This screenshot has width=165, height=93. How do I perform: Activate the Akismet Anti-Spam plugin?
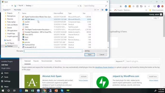[x=84, y=76]
